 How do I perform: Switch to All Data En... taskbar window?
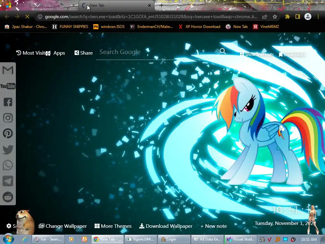[208, 239]
